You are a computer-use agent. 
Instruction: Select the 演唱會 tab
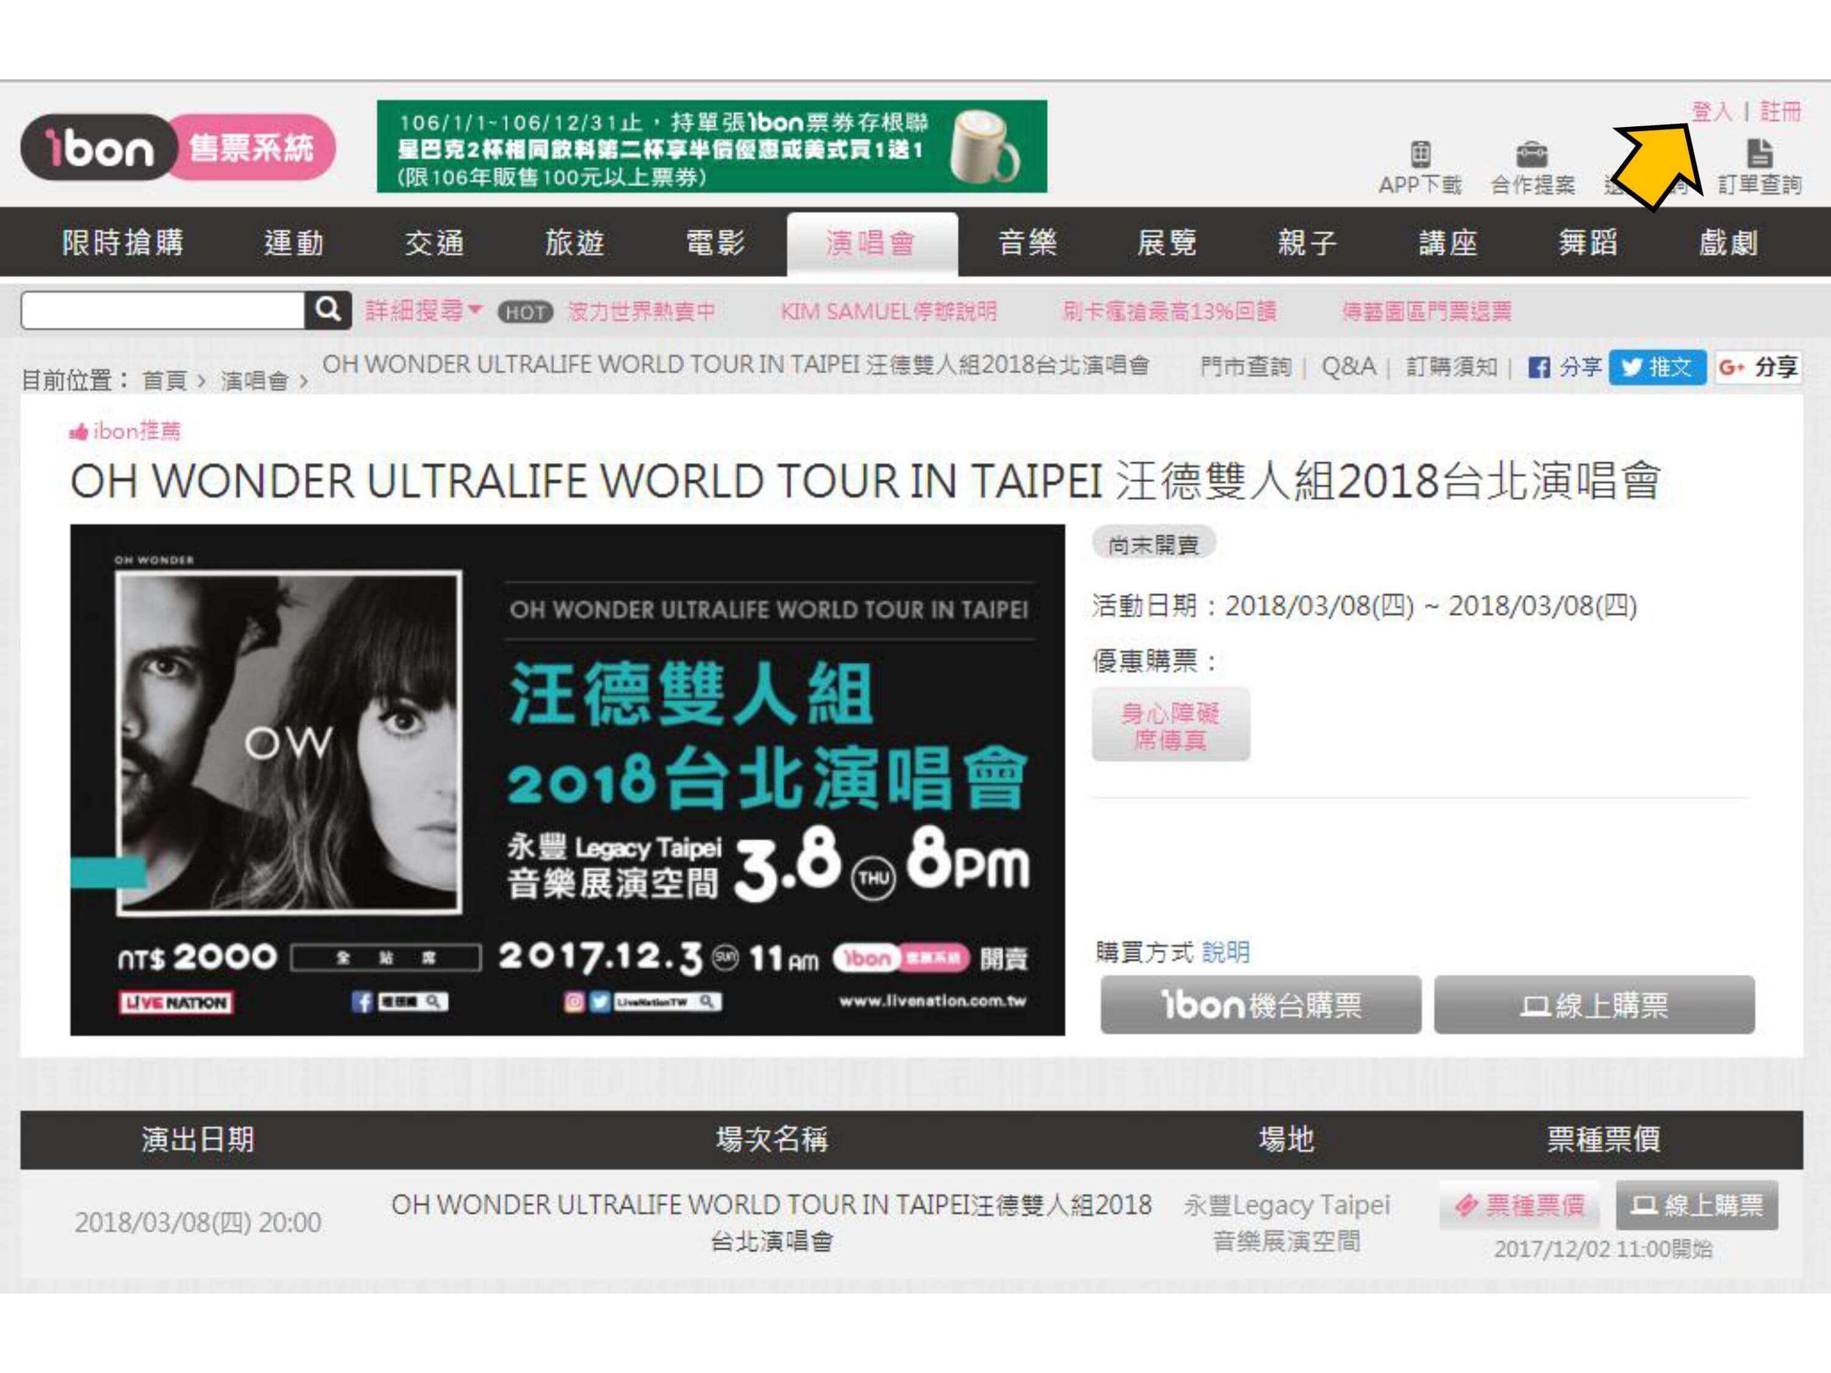click(x=872, y=243)
